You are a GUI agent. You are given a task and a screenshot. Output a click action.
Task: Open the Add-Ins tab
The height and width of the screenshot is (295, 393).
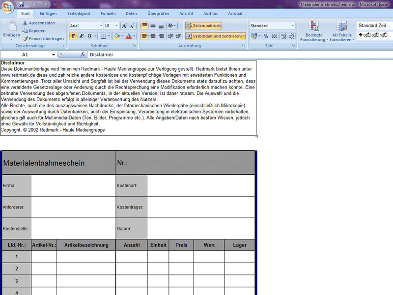coord(211,14)
